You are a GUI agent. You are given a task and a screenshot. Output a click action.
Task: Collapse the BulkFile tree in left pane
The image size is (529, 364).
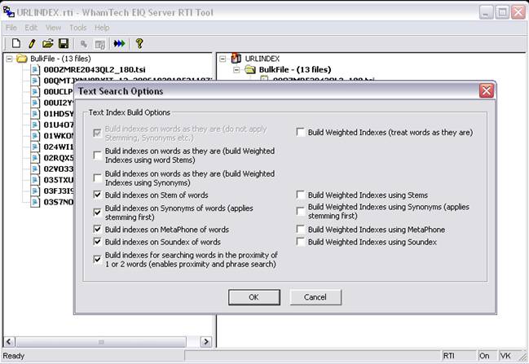point(9,59)
